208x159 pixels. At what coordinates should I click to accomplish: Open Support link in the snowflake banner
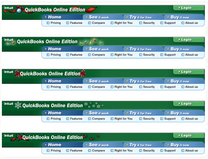tap(170, 119)
